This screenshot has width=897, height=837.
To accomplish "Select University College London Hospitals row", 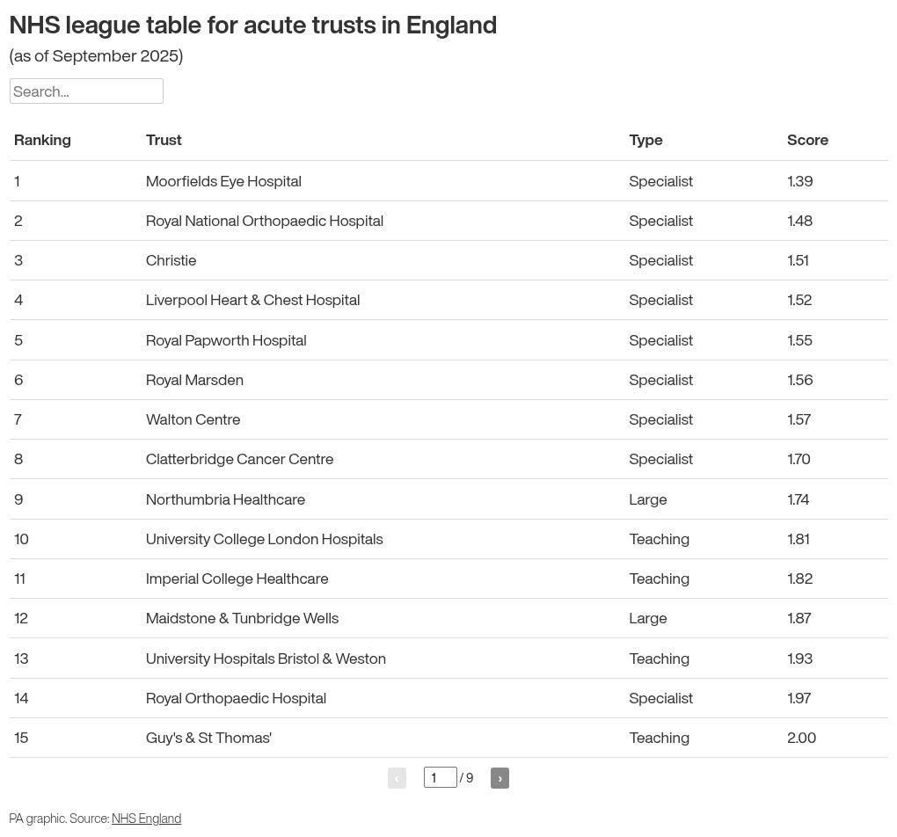I will click(448, 539).
